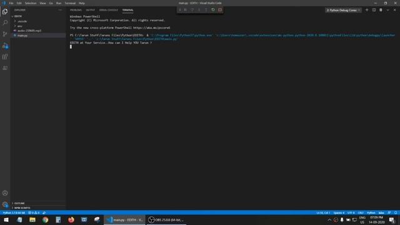This screenshot has height=225, width=400.
Task: Switch to the Terminal tab
Action: coord(127,10)
